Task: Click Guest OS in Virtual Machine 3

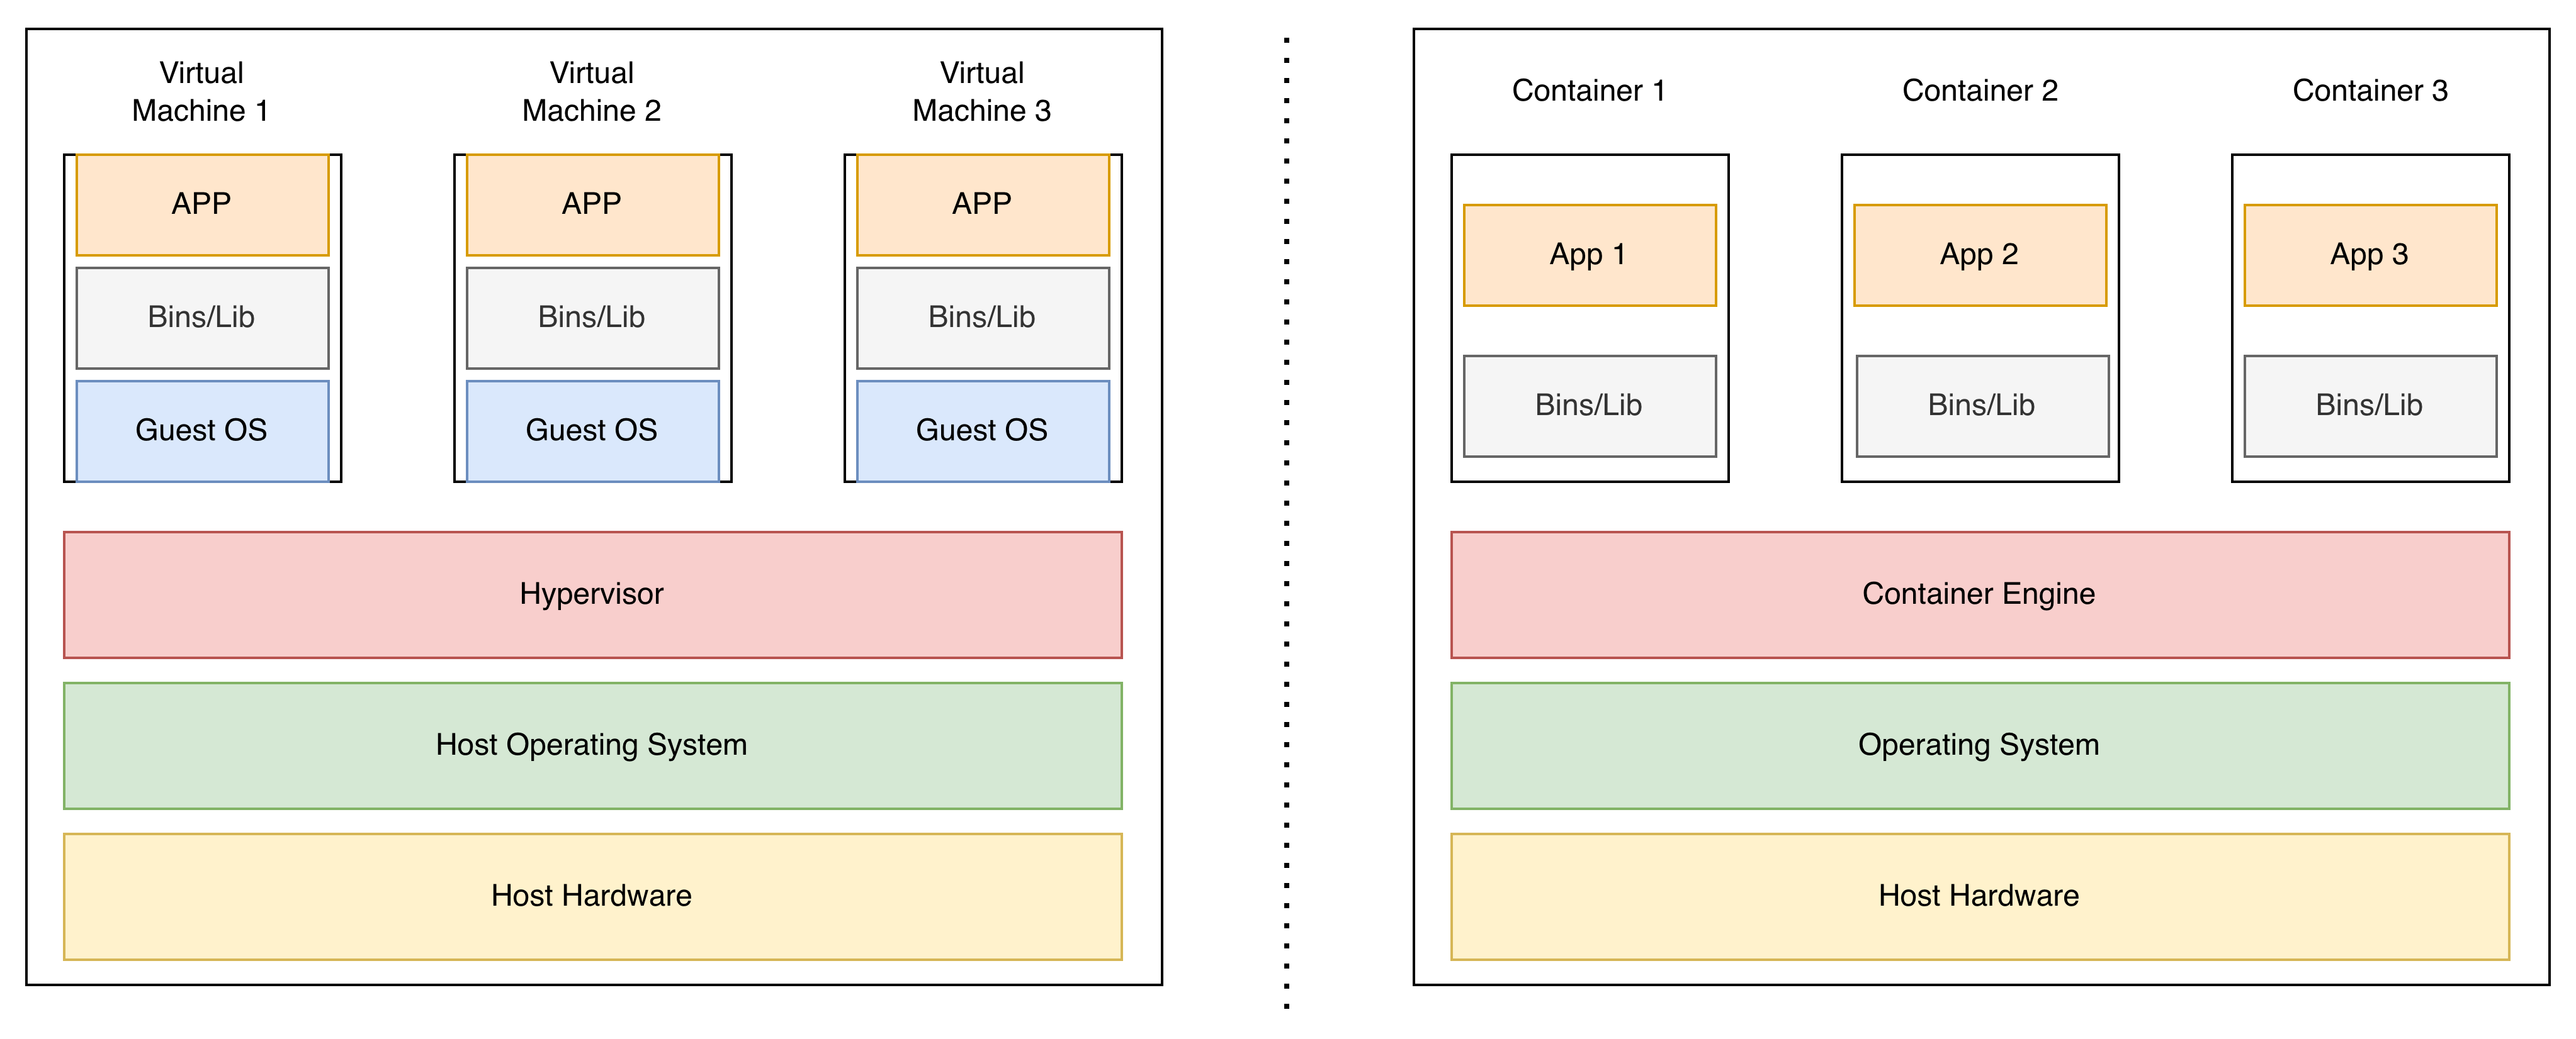Action: click(x=982, y=431)
